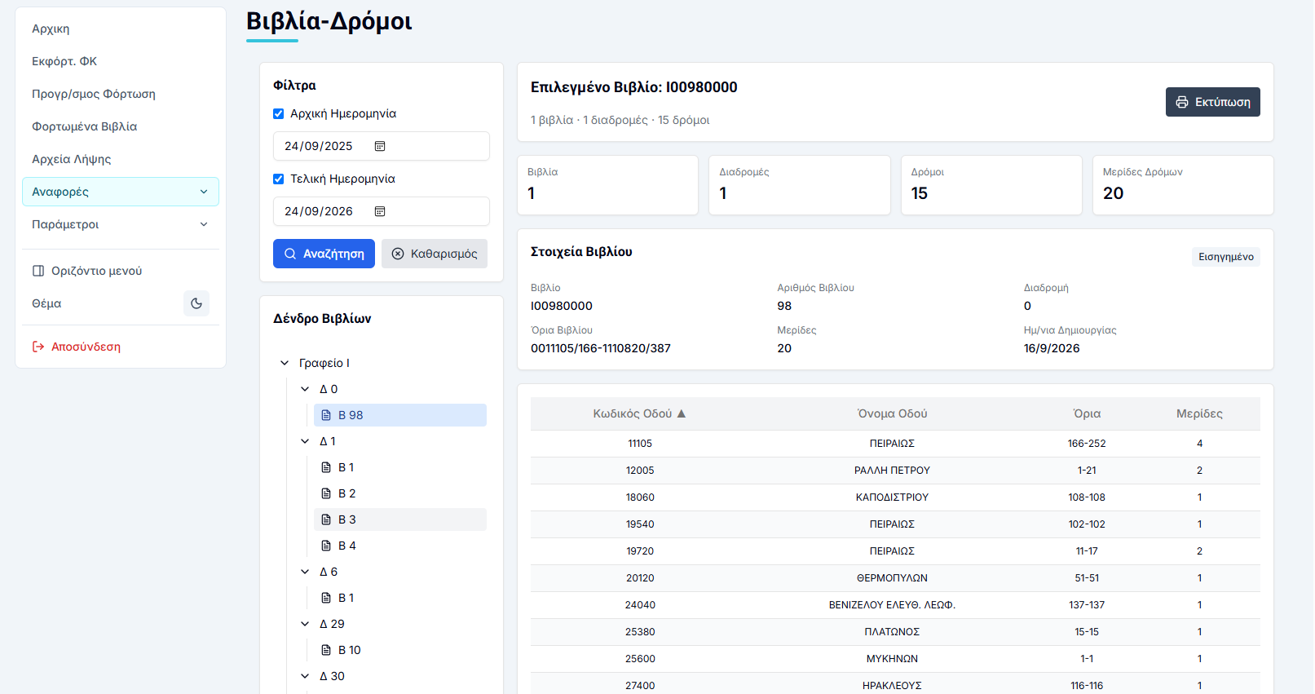This screenshot has height=694, width=1315.
Task: Open the Αρχικη menu item
Action: point(121,29)
